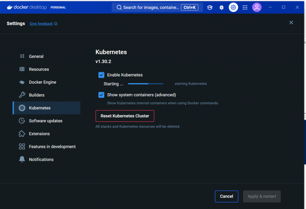
Task: Open the Resources settings section
Action: tap(46, 69)
